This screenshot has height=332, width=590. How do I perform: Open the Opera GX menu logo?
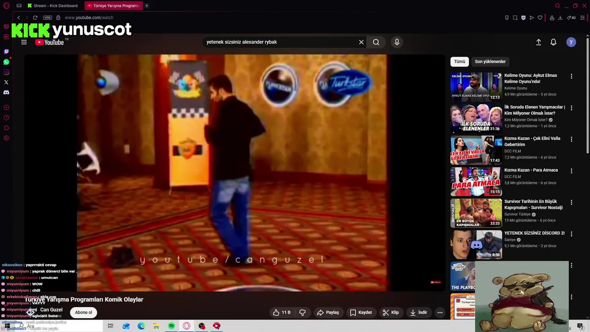6,6
